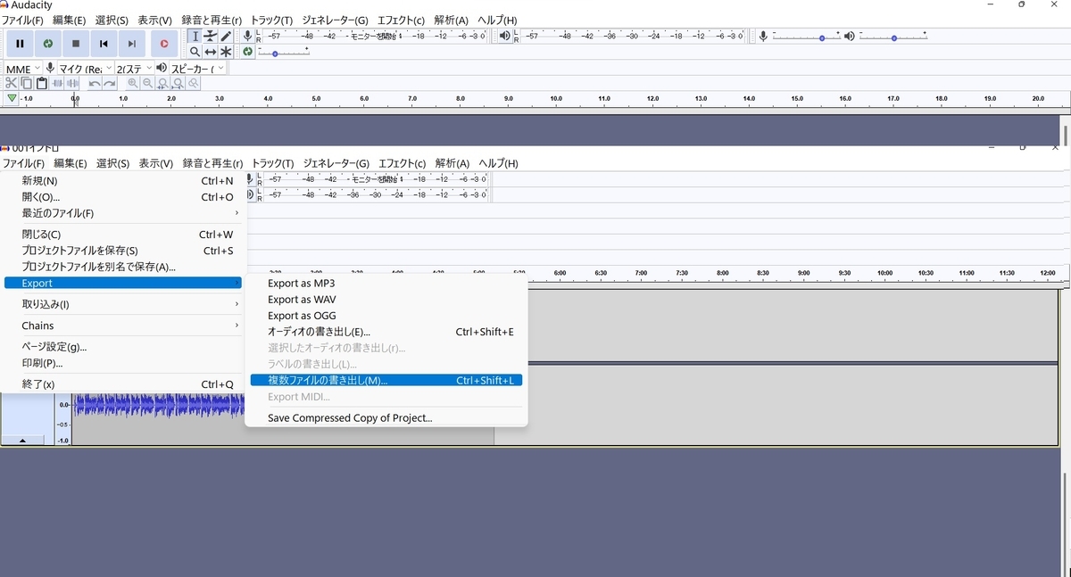Open the スピーカー playback device dropdown
Image resolution: width=1071 pixels, height=577 pixels.
pyautogui.click(x=197, y=69)
